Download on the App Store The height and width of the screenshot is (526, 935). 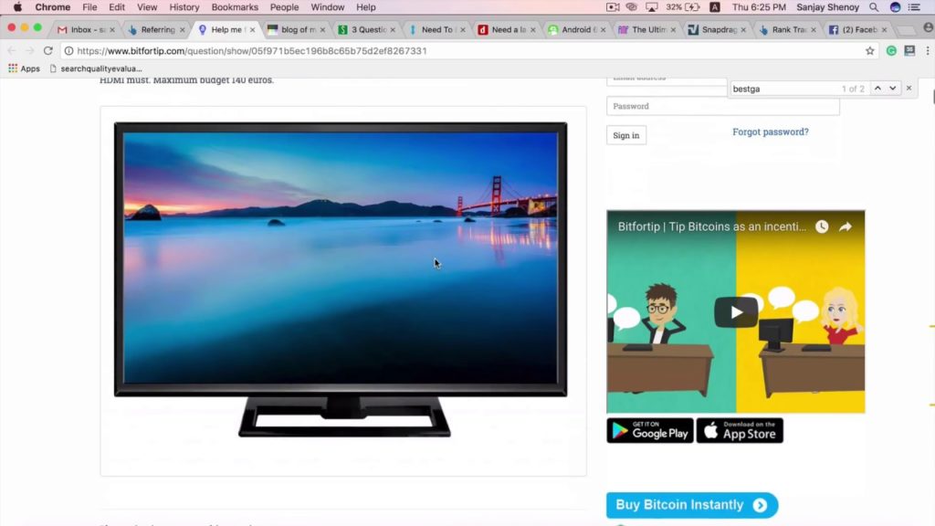pos(740,430)
